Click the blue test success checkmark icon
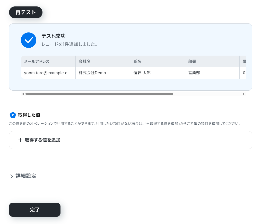This screenshot has height=224, width=260. click(x=29, y=40)
